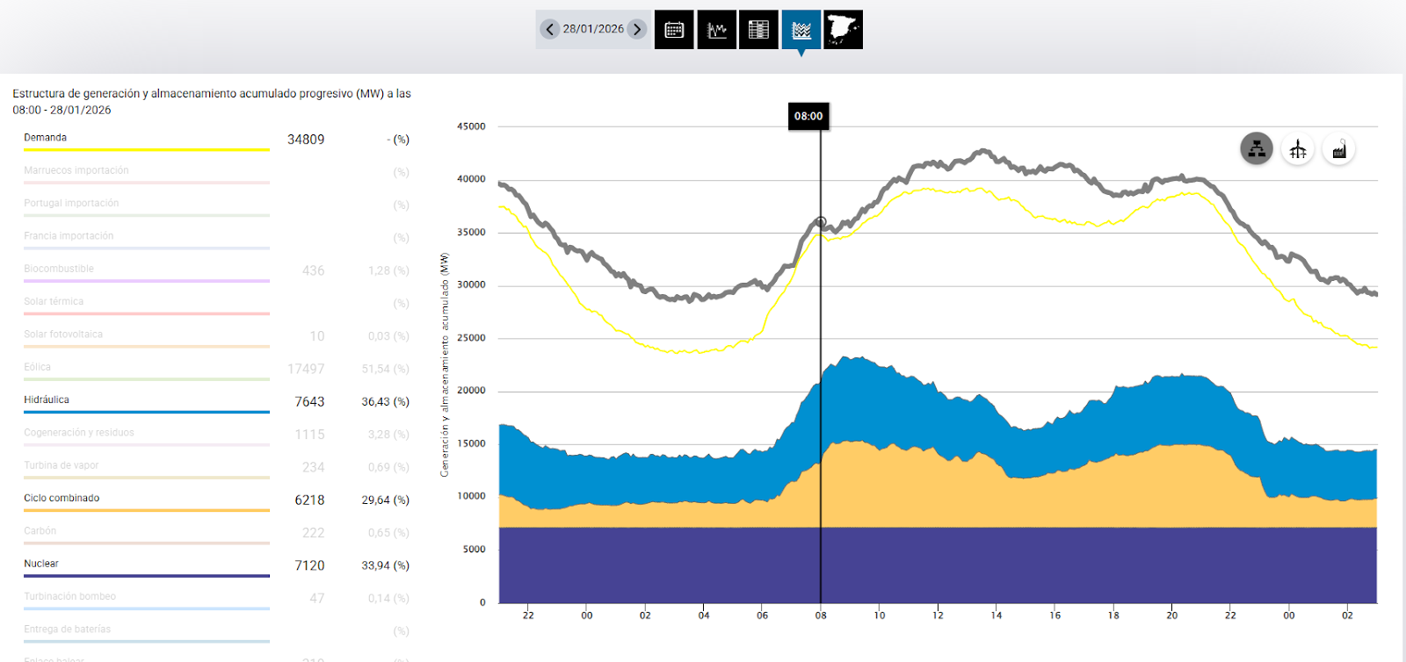Toggle the Ciclo combinado legend entry
The height and width of the screenshot is (662, 1406).
(x=62, y=498)
